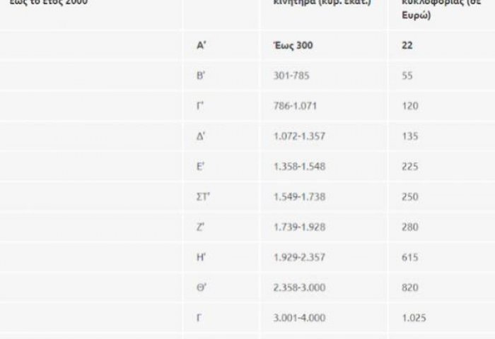This screenshot has height=339, width=495.
Task: Select the Β' category row label
Action: (x=201, y=76)
